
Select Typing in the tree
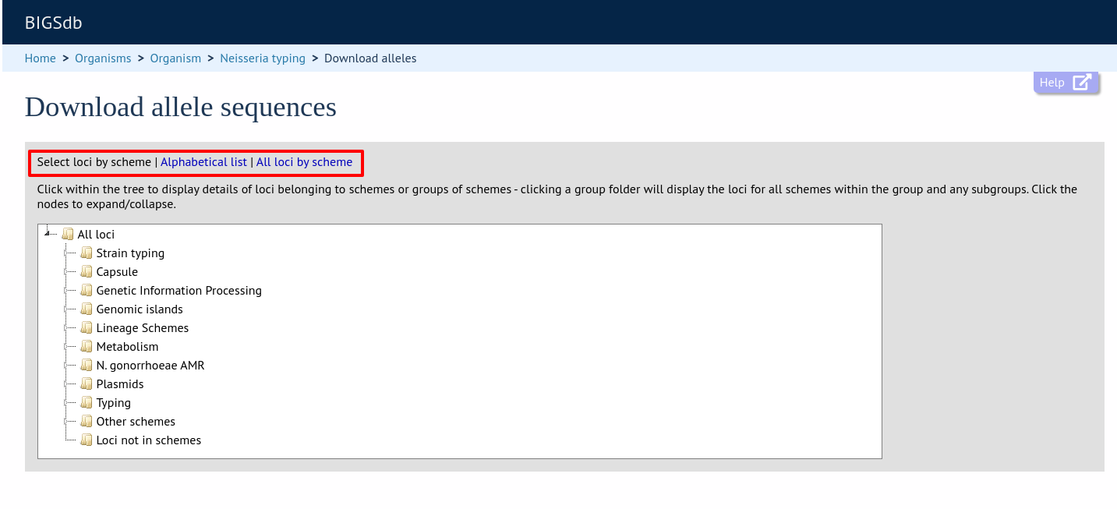(114, 402)
